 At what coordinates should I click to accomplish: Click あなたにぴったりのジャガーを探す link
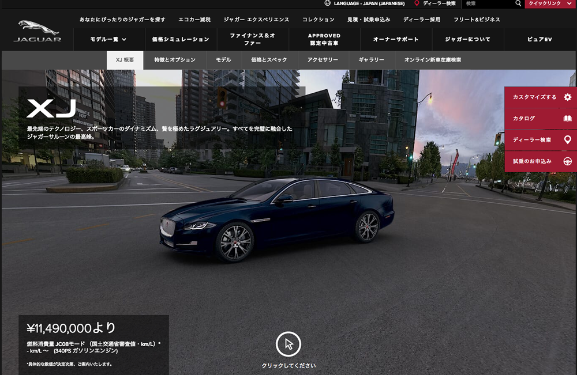click(122, 20)
